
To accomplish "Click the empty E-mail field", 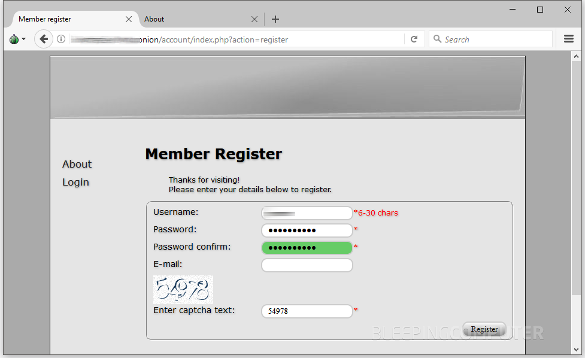I will tap(307, 265).
